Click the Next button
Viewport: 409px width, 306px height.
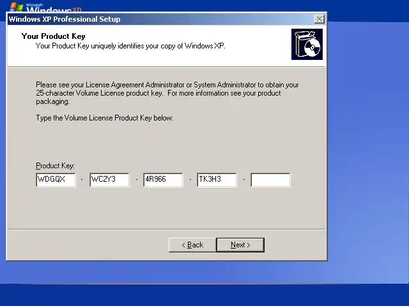[240, 245]
